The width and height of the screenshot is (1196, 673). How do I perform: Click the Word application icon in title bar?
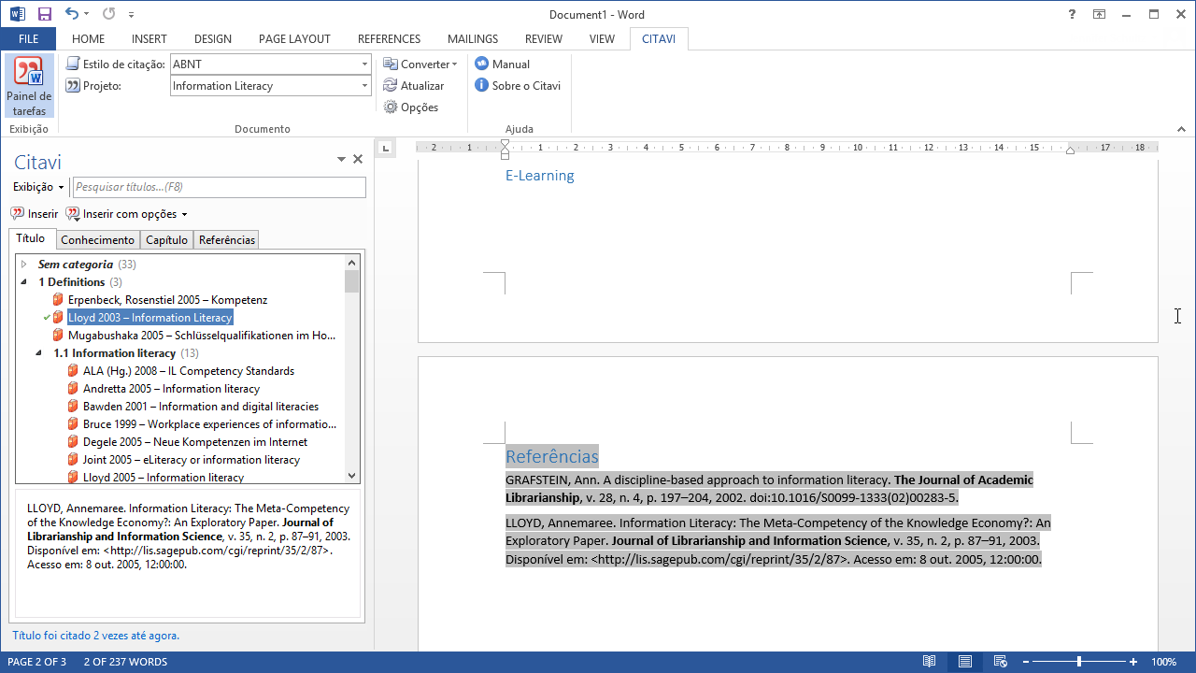pos(17,14)
